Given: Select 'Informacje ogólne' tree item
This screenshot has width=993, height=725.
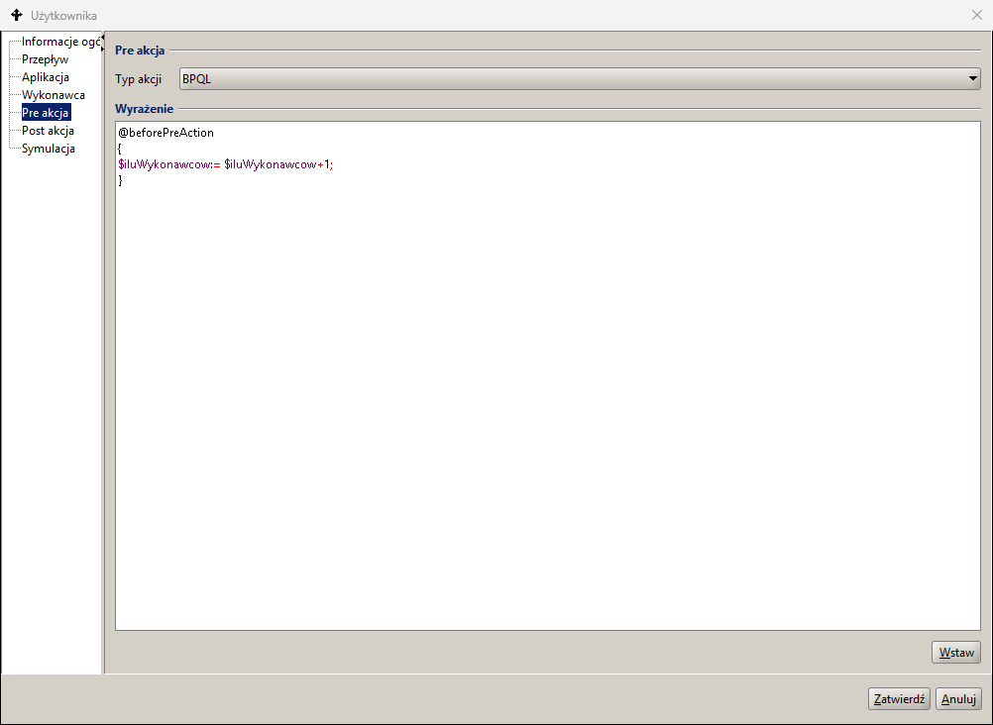Looking at the screenshot, I should [60, 42].
